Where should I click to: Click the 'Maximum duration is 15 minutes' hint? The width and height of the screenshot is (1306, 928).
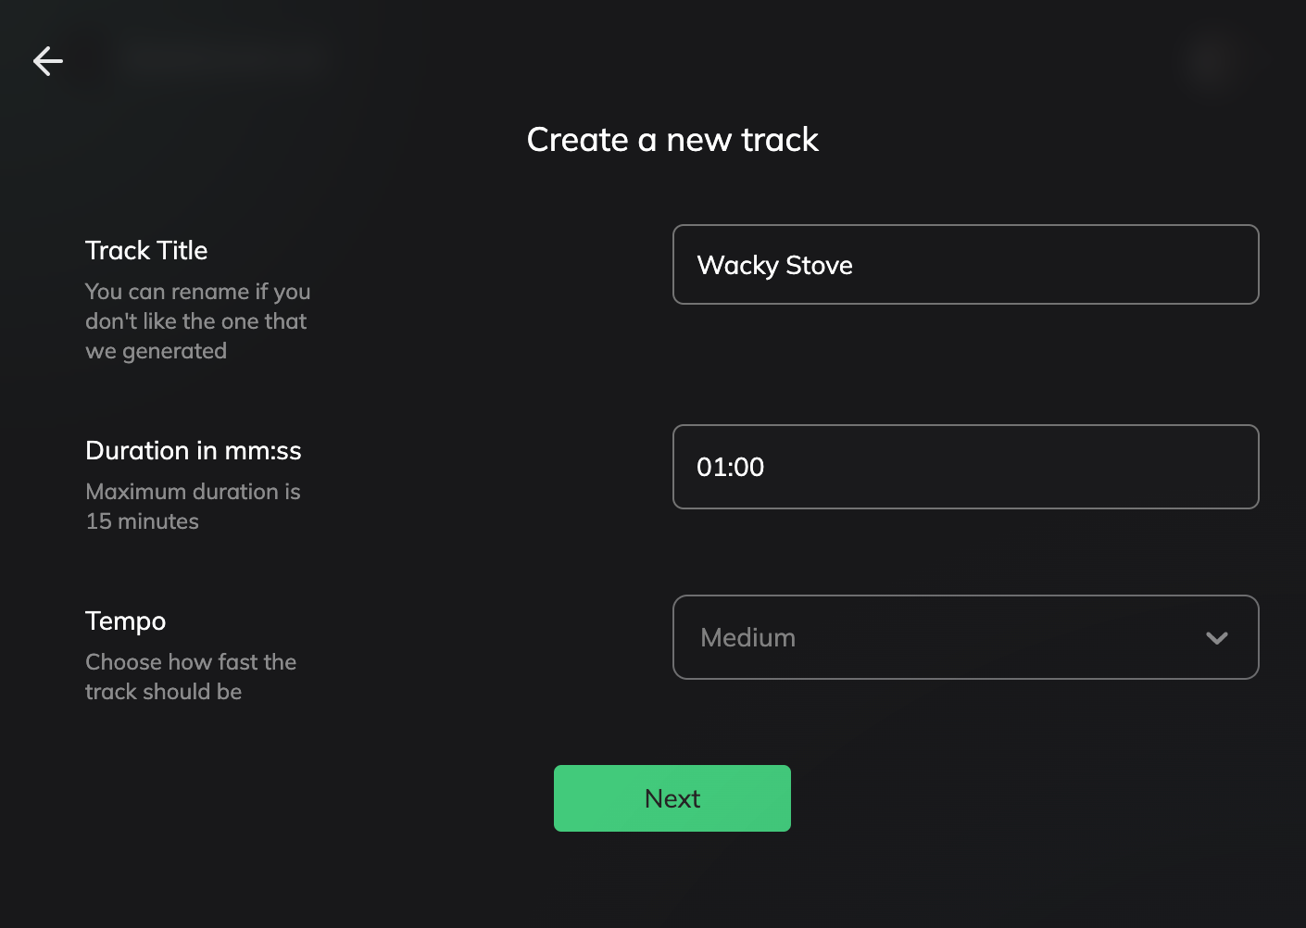[193, 506]
